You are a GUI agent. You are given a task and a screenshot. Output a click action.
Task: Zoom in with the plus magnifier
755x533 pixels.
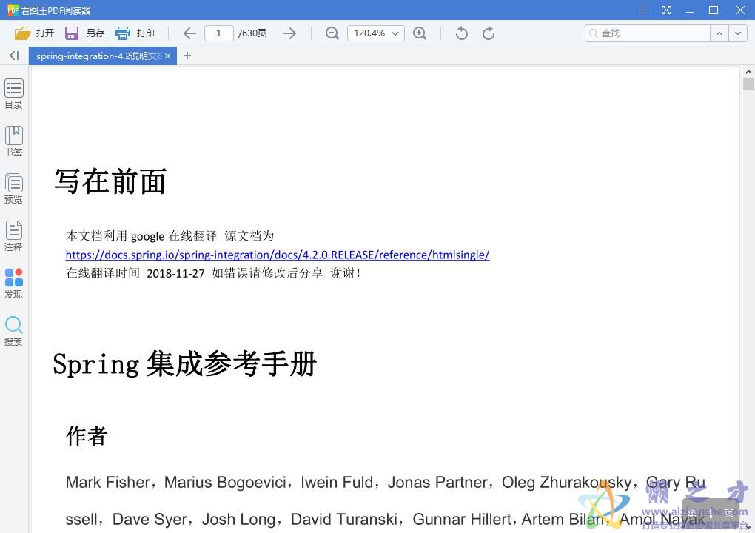coord(420,33)
